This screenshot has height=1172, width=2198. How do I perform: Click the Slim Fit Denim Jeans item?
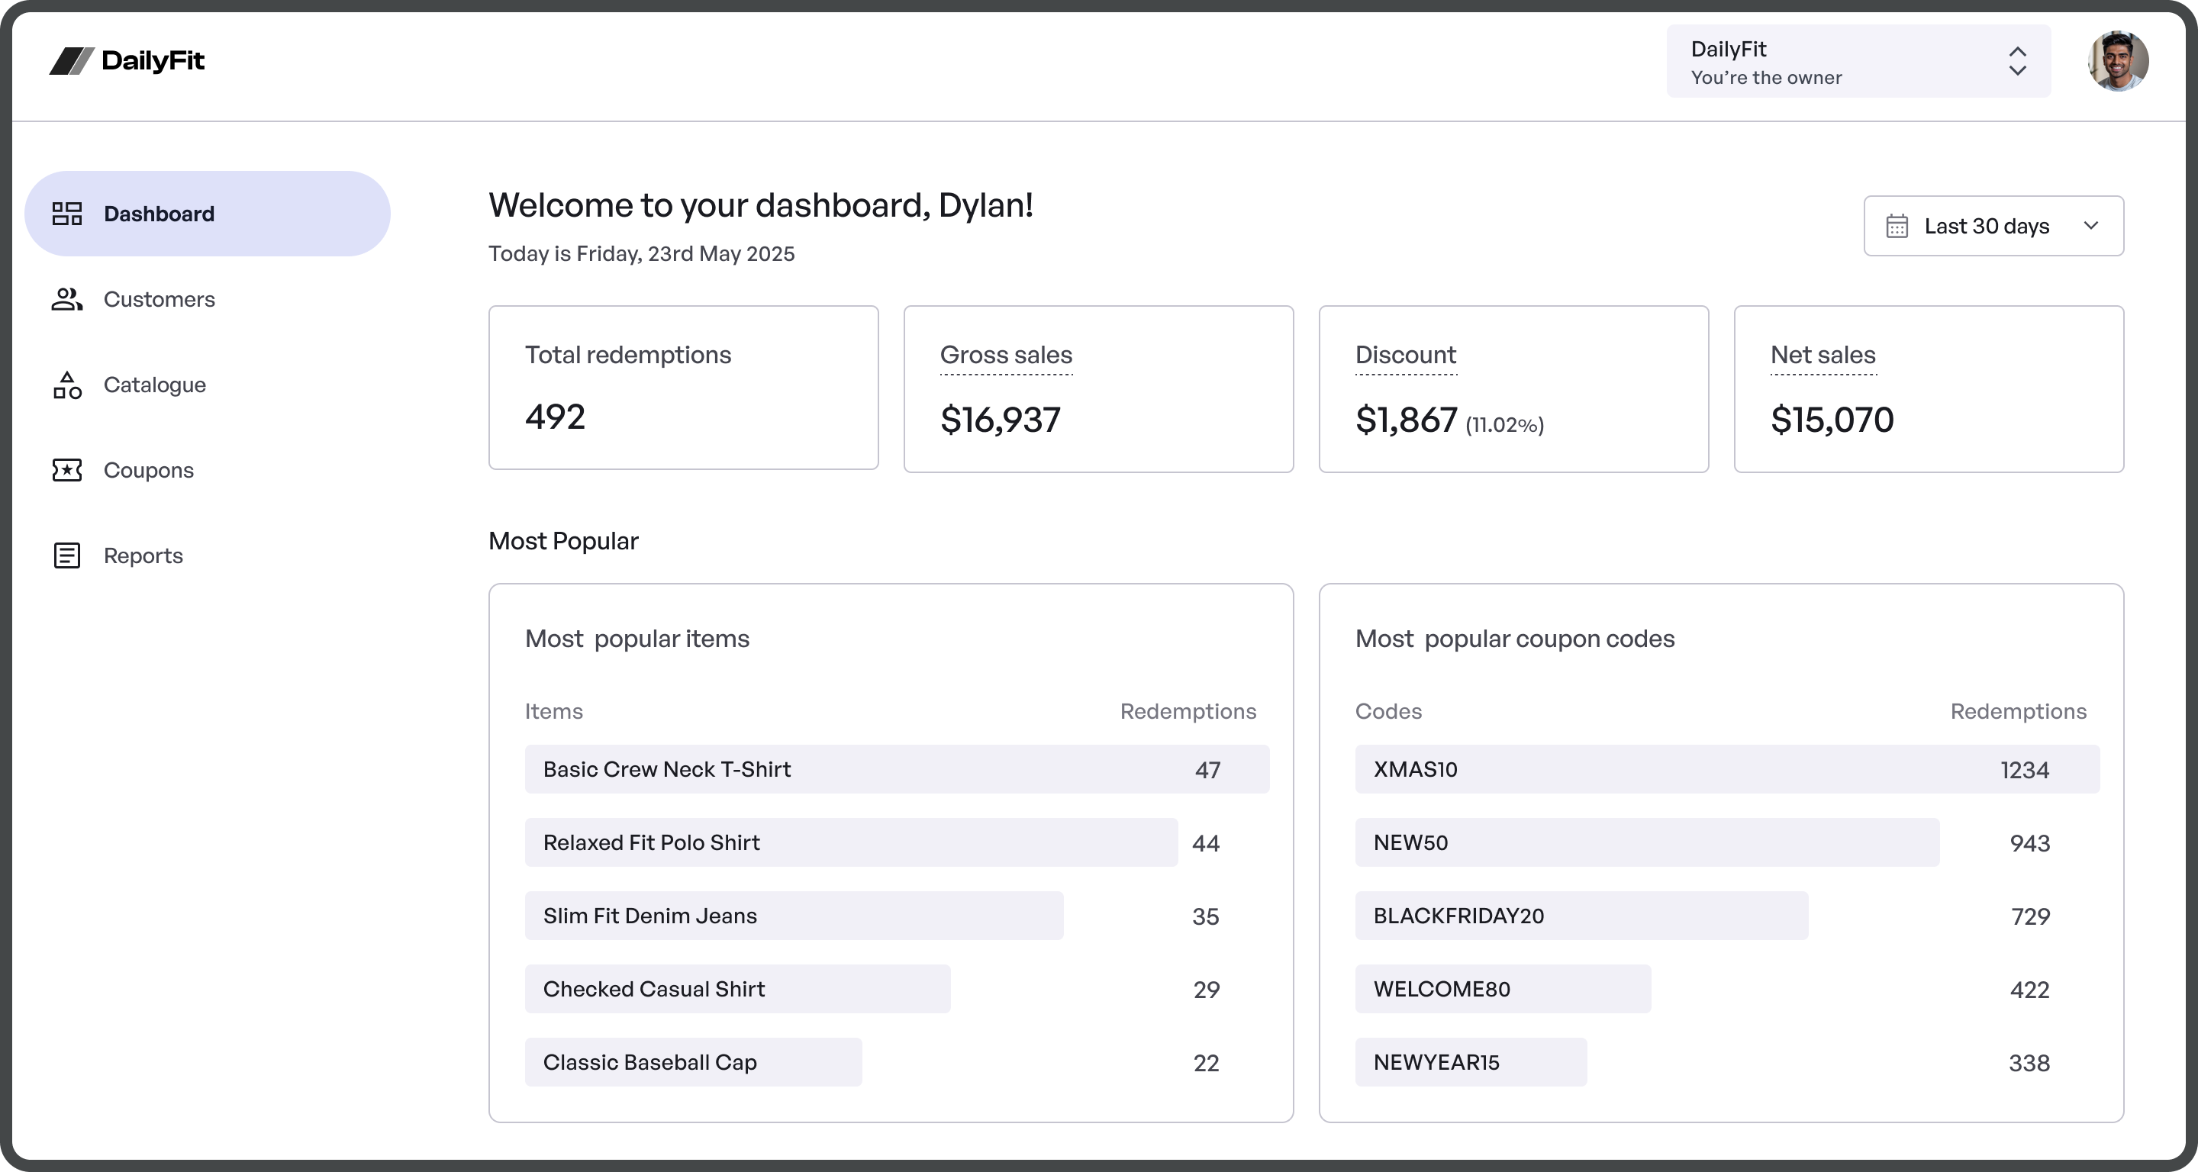(x=794, y=916)
